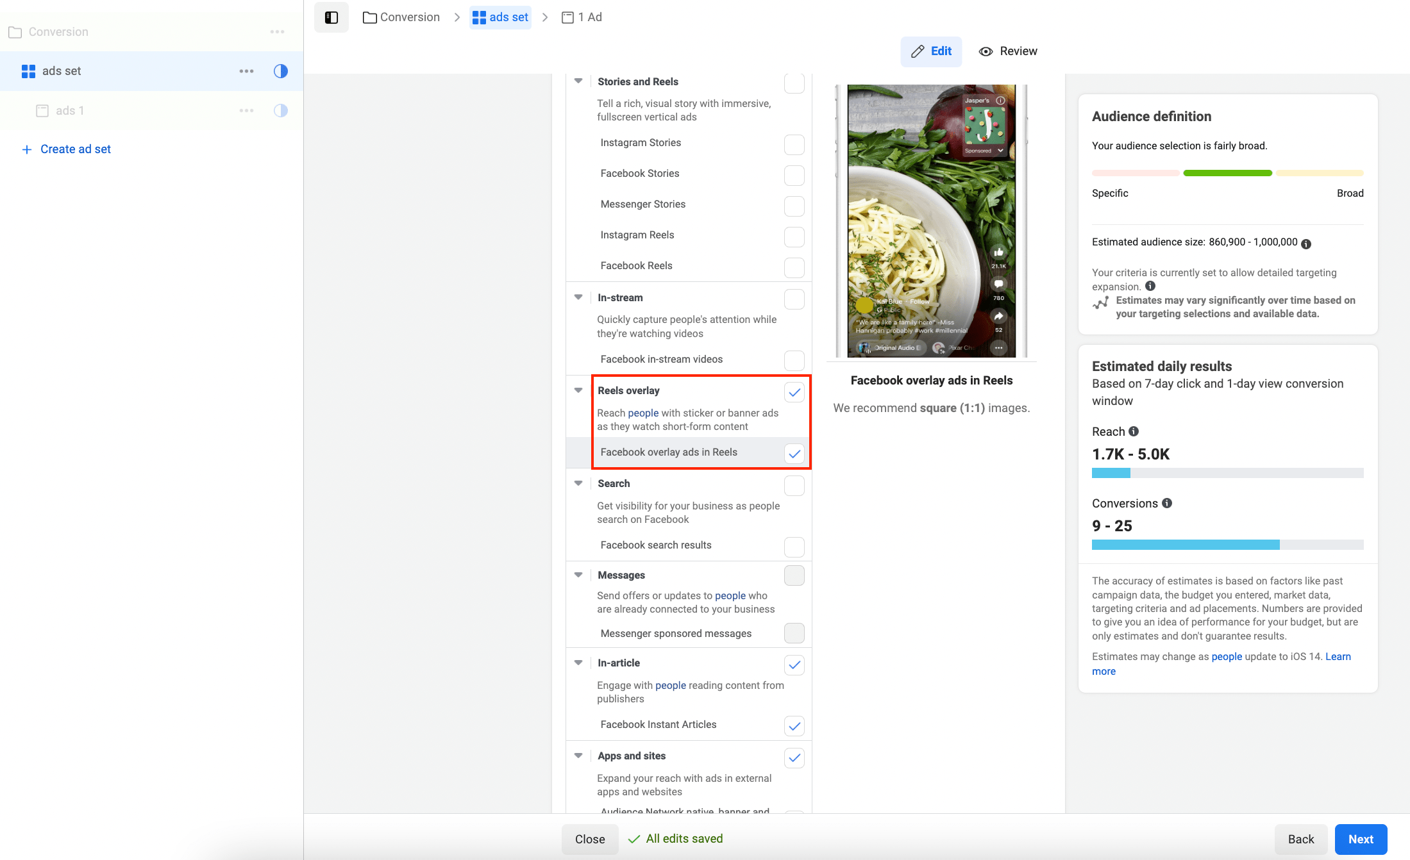Click the Conversions info icon

(x=1167, y=503)
